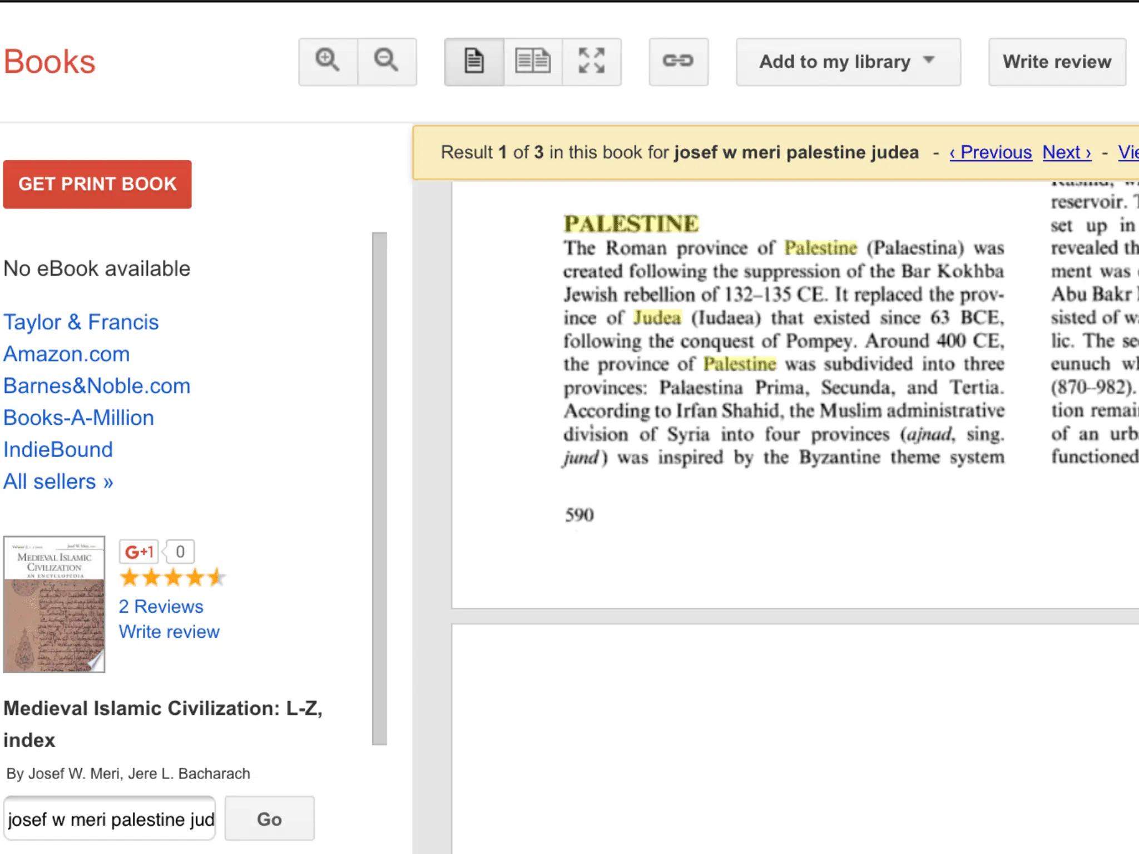The width and height of the screenshot is (1139, 854).
Task: Click the link chain icon
Action: (678, 61)
